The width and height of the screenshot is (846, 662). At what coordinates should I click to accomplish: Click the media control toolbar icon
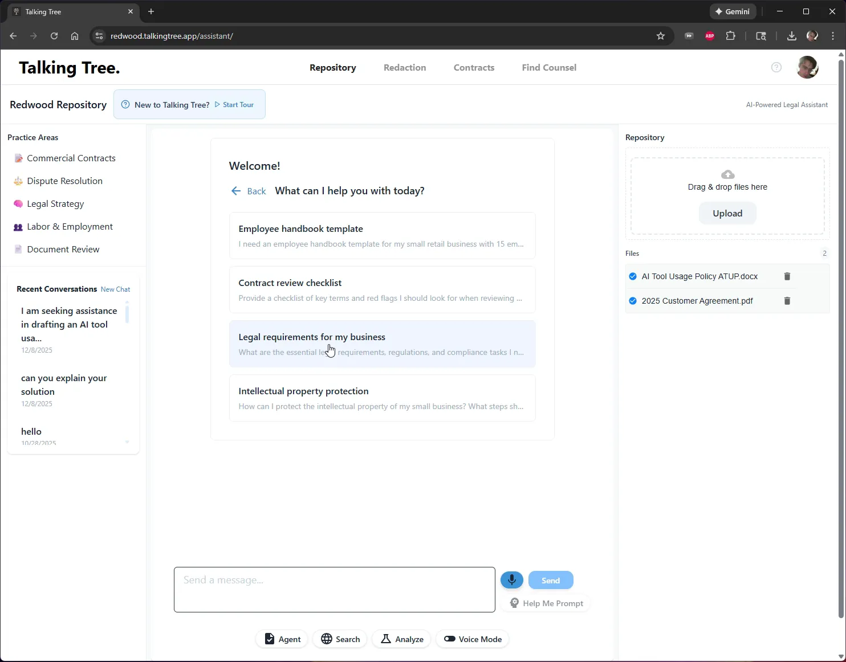(x=689, y=36)
